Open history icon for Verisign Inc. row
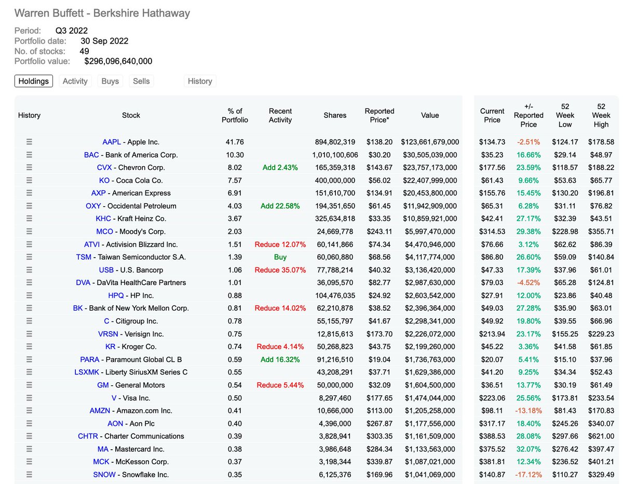Image resolution: width=623 pixels, height=484 pixels. pos(29,334)
